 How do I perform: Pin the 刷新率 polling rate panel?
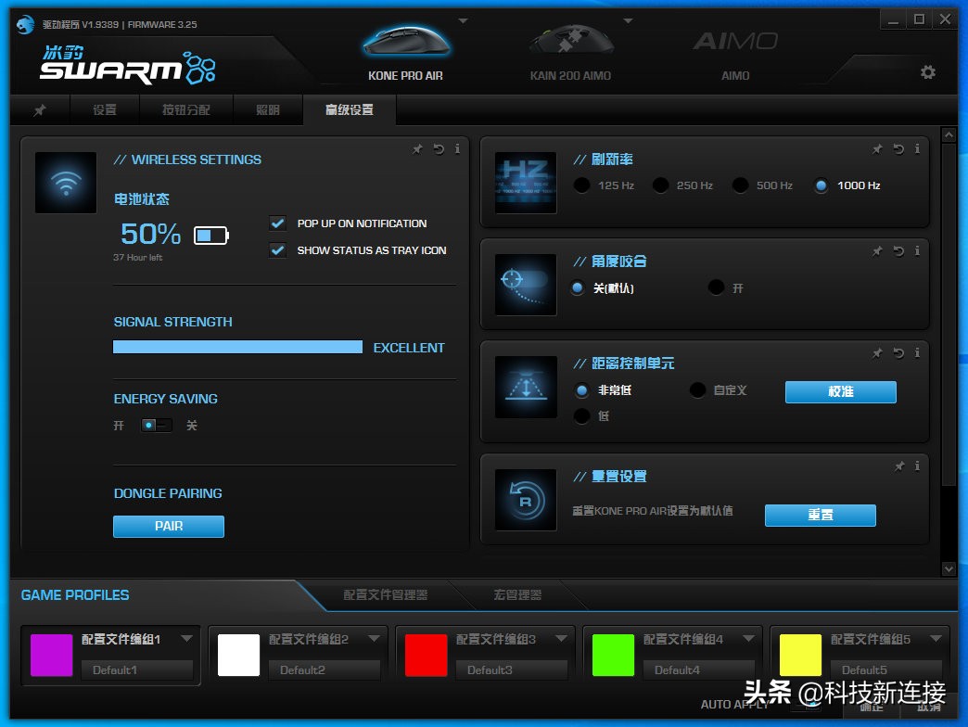click(877, 148)
